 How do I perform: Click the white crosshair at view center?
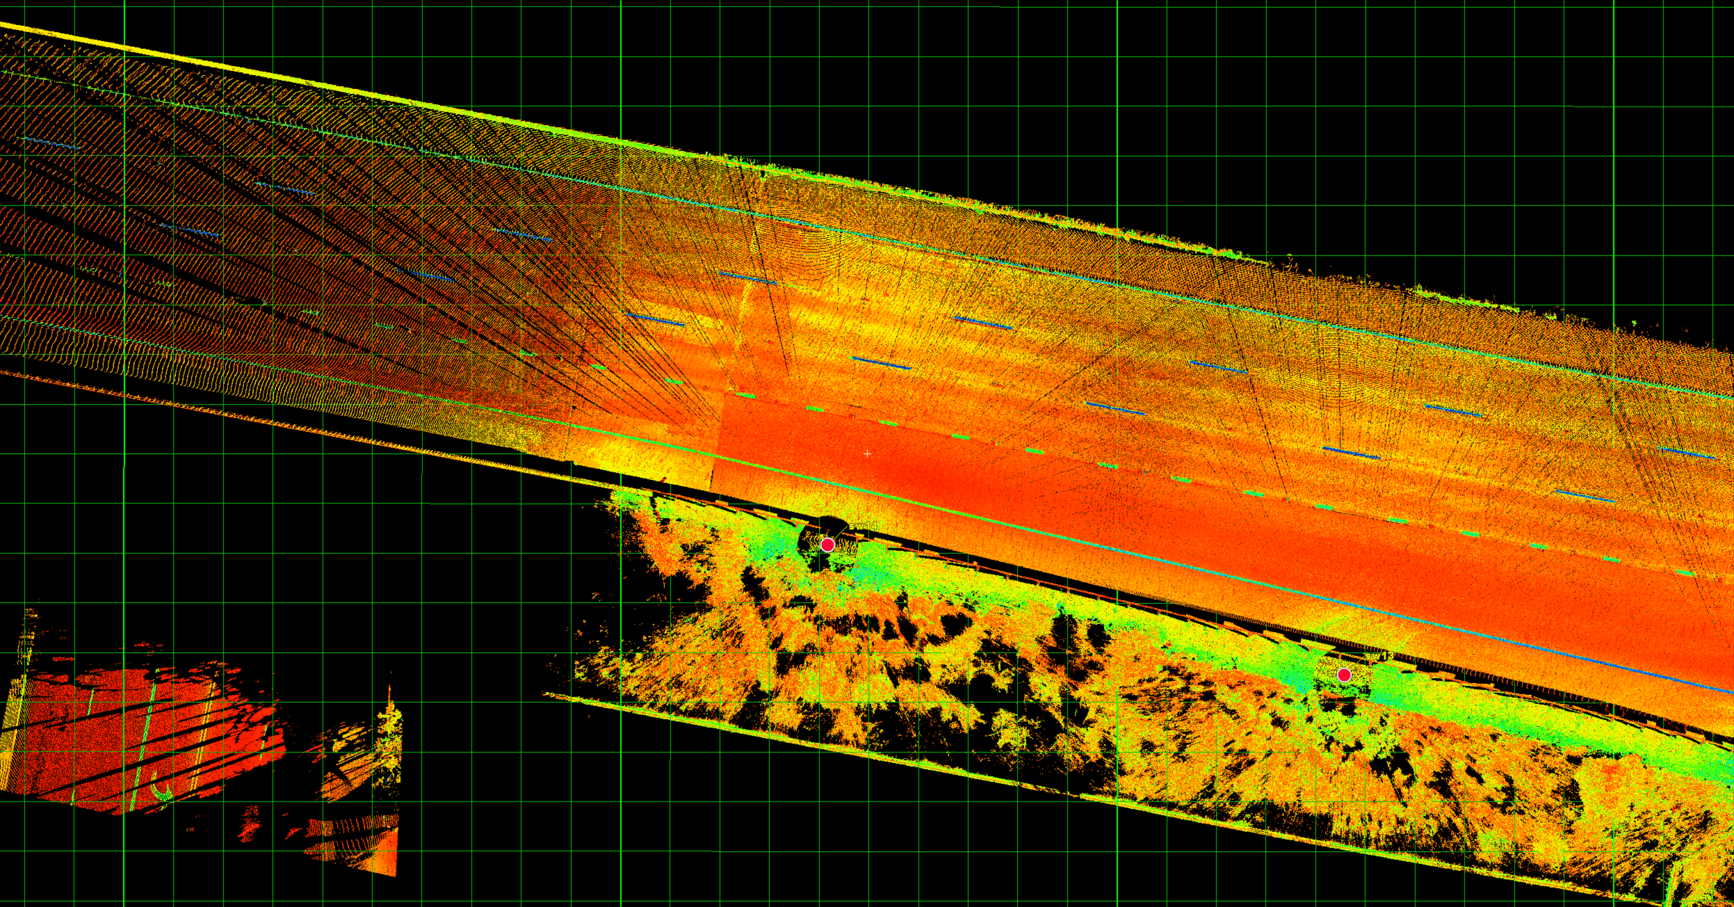pos(867,453)
